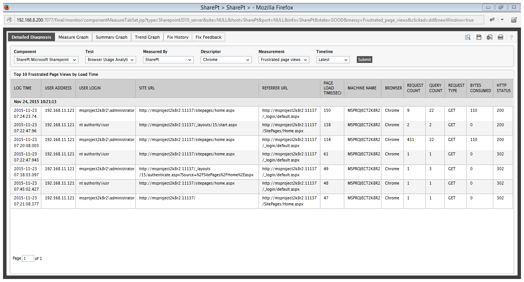
Task: Expand the Measurement dropdown
Action: click(x=284, y=60)
